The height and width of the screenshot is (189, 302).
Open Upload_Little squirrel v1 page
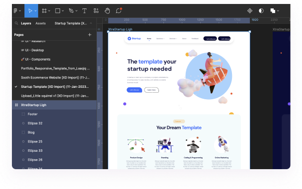(54, 96)
